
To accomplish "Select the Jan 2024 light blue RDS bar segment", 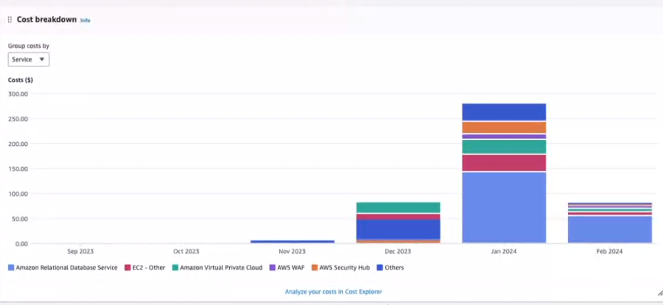I will pos(504,207).
